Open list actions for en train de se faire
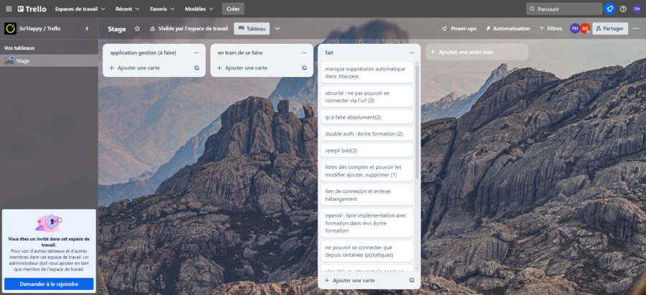The image size is (646, 295). pyautogui.click(x=304, y=52)
